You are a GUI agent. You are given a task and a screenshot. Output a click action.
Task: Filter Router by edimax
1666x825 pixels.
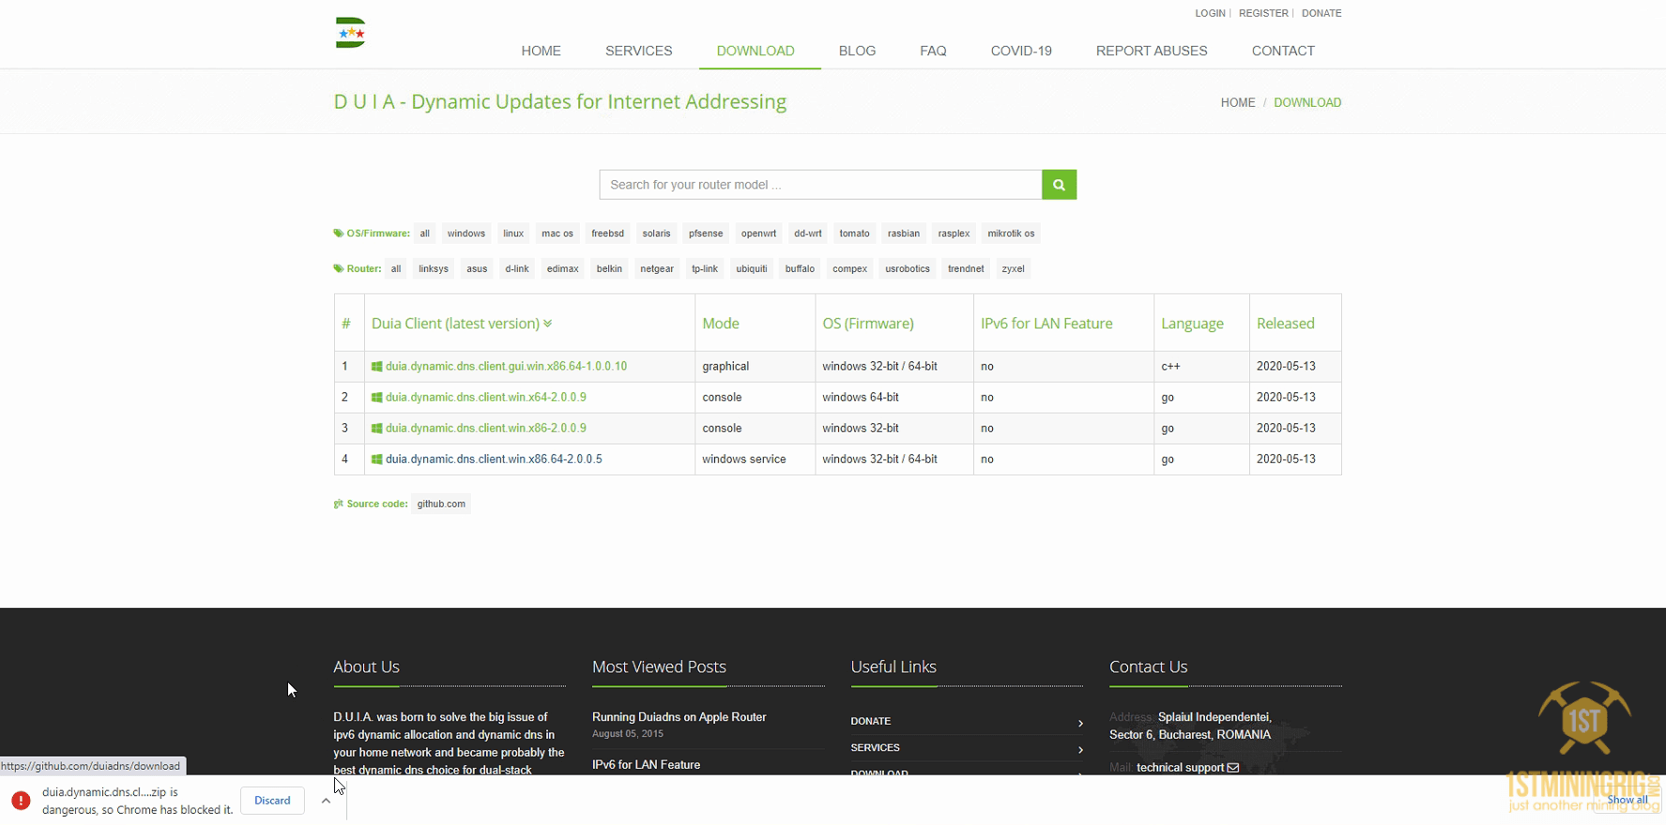(x=563, y=269)
